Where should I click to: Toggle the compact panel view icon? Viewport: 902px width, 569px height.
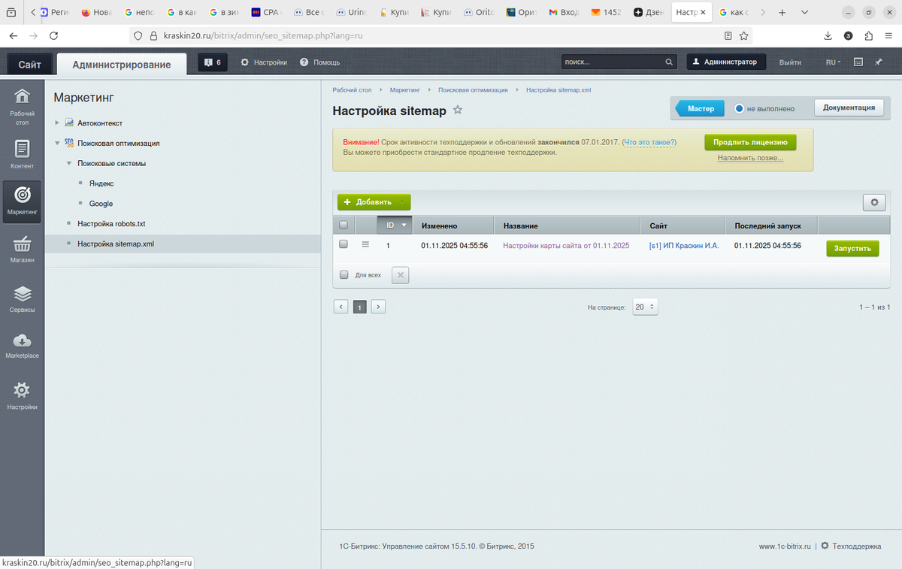[x=858, y=62]
